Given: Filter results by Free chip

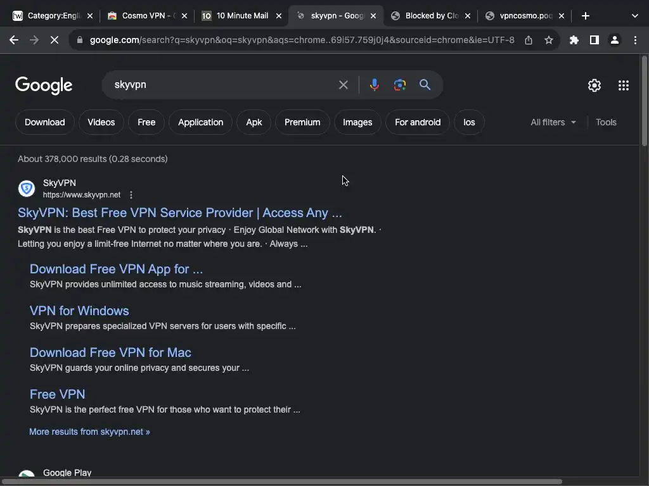Looking at the screenshot, I should point(146,122).
